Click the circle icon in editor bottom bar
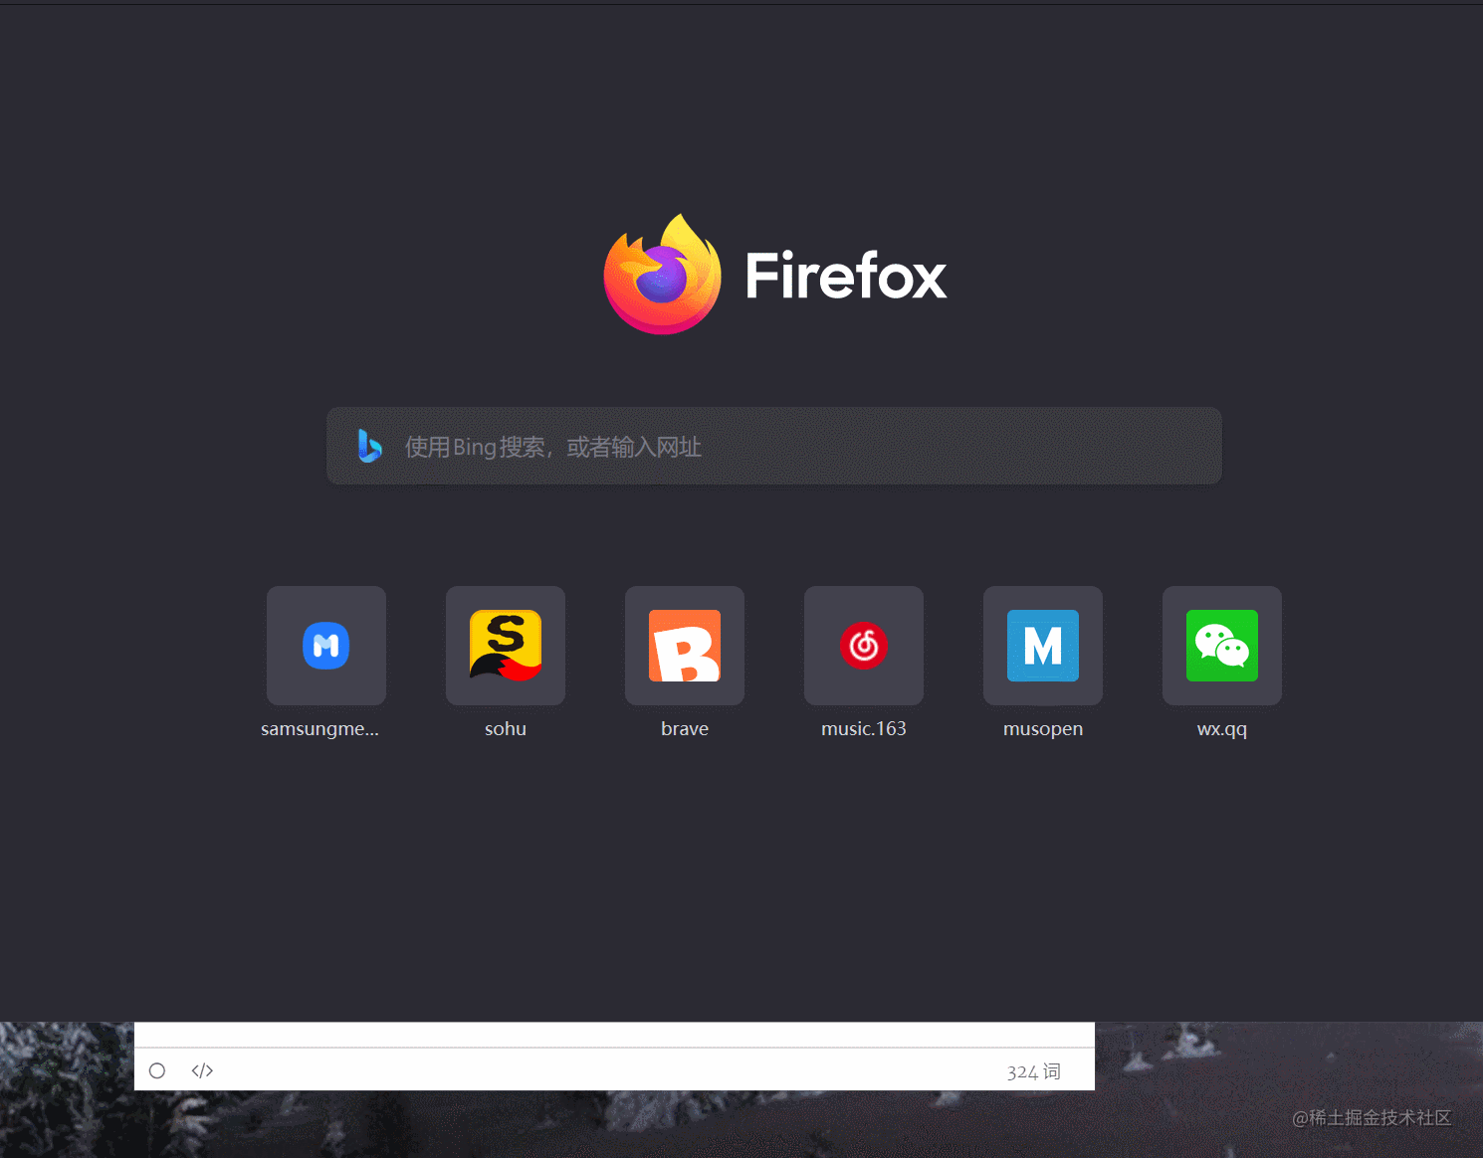The height and width of the screenshot is (1158, 1483). pyautogui.click(x=157, y=1070)
